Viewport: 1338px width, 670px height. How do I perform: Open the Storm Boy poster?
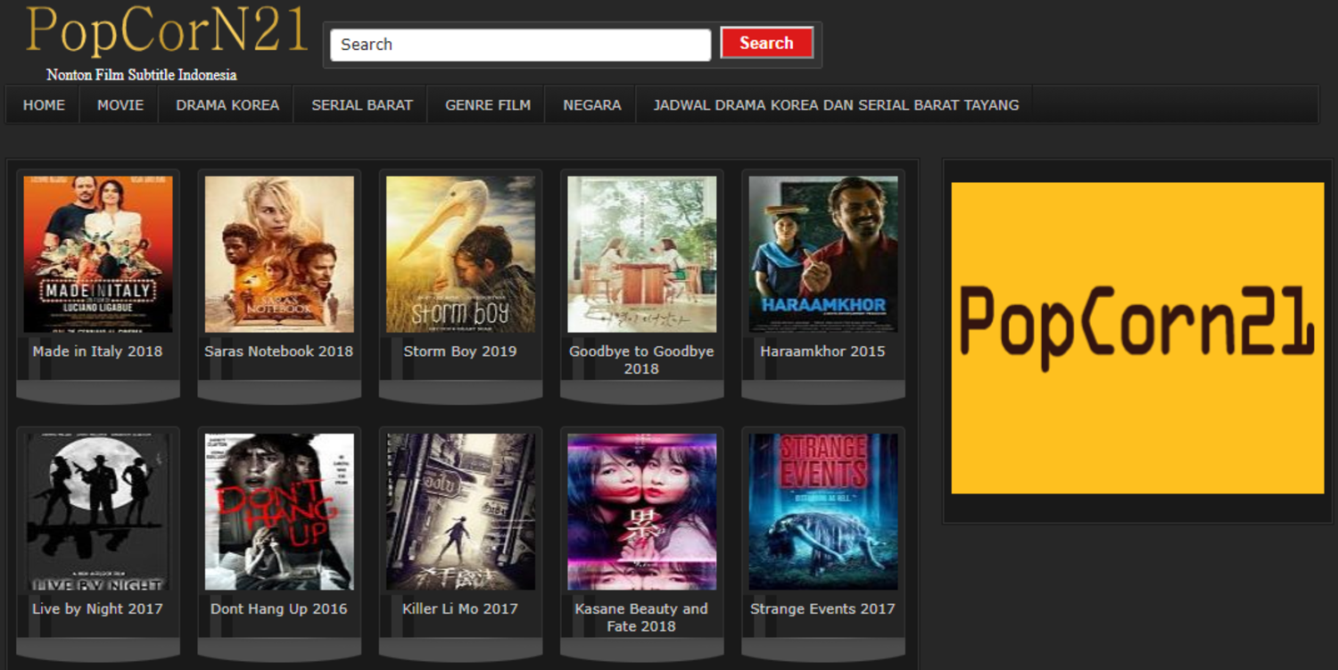pyautogui.click(x=460, y=254)
